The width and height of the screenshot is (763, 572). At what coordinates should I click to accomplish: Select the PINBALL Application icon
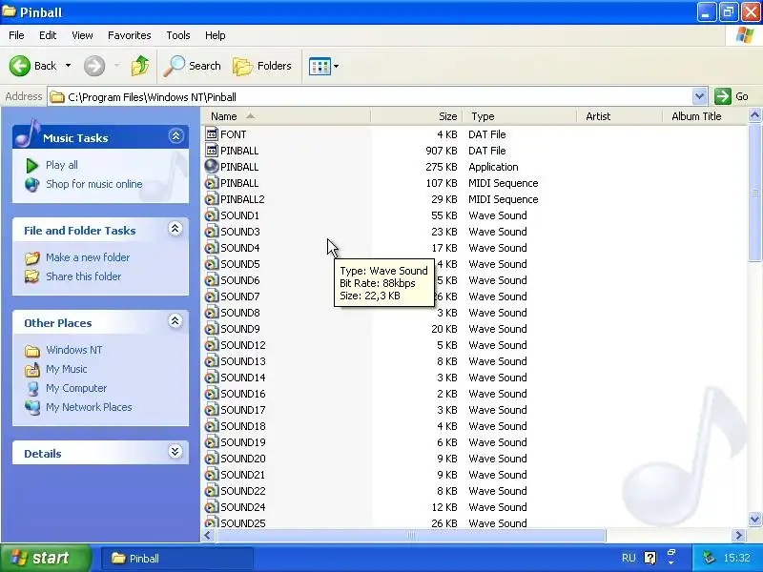point(211,166)
